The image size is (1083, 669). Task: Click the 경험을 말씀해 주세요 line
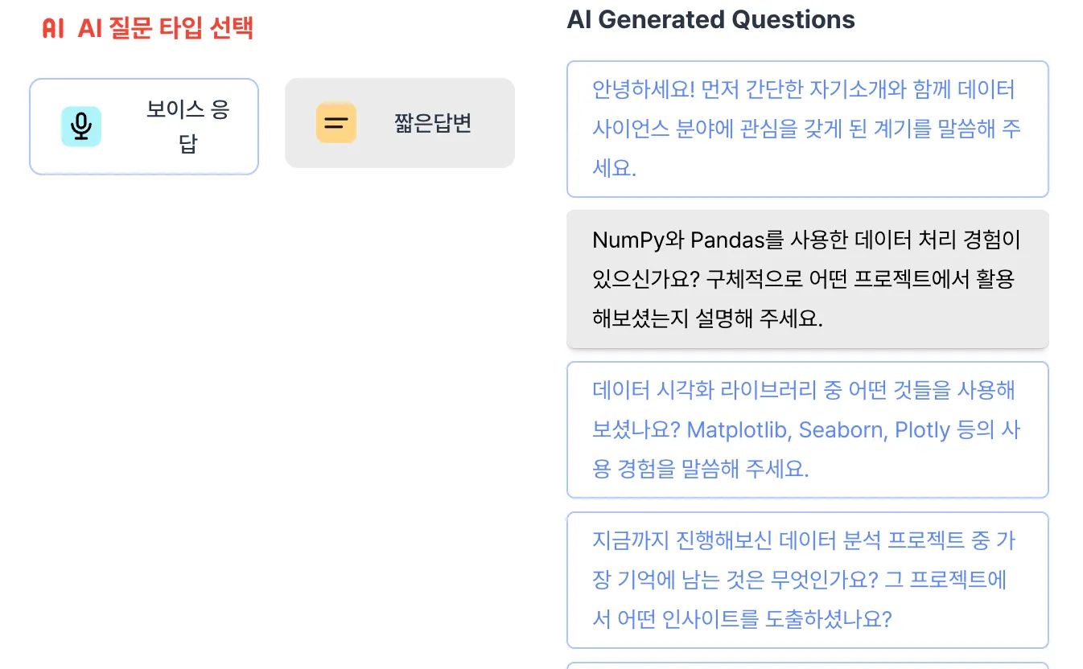tap(700, 469)
